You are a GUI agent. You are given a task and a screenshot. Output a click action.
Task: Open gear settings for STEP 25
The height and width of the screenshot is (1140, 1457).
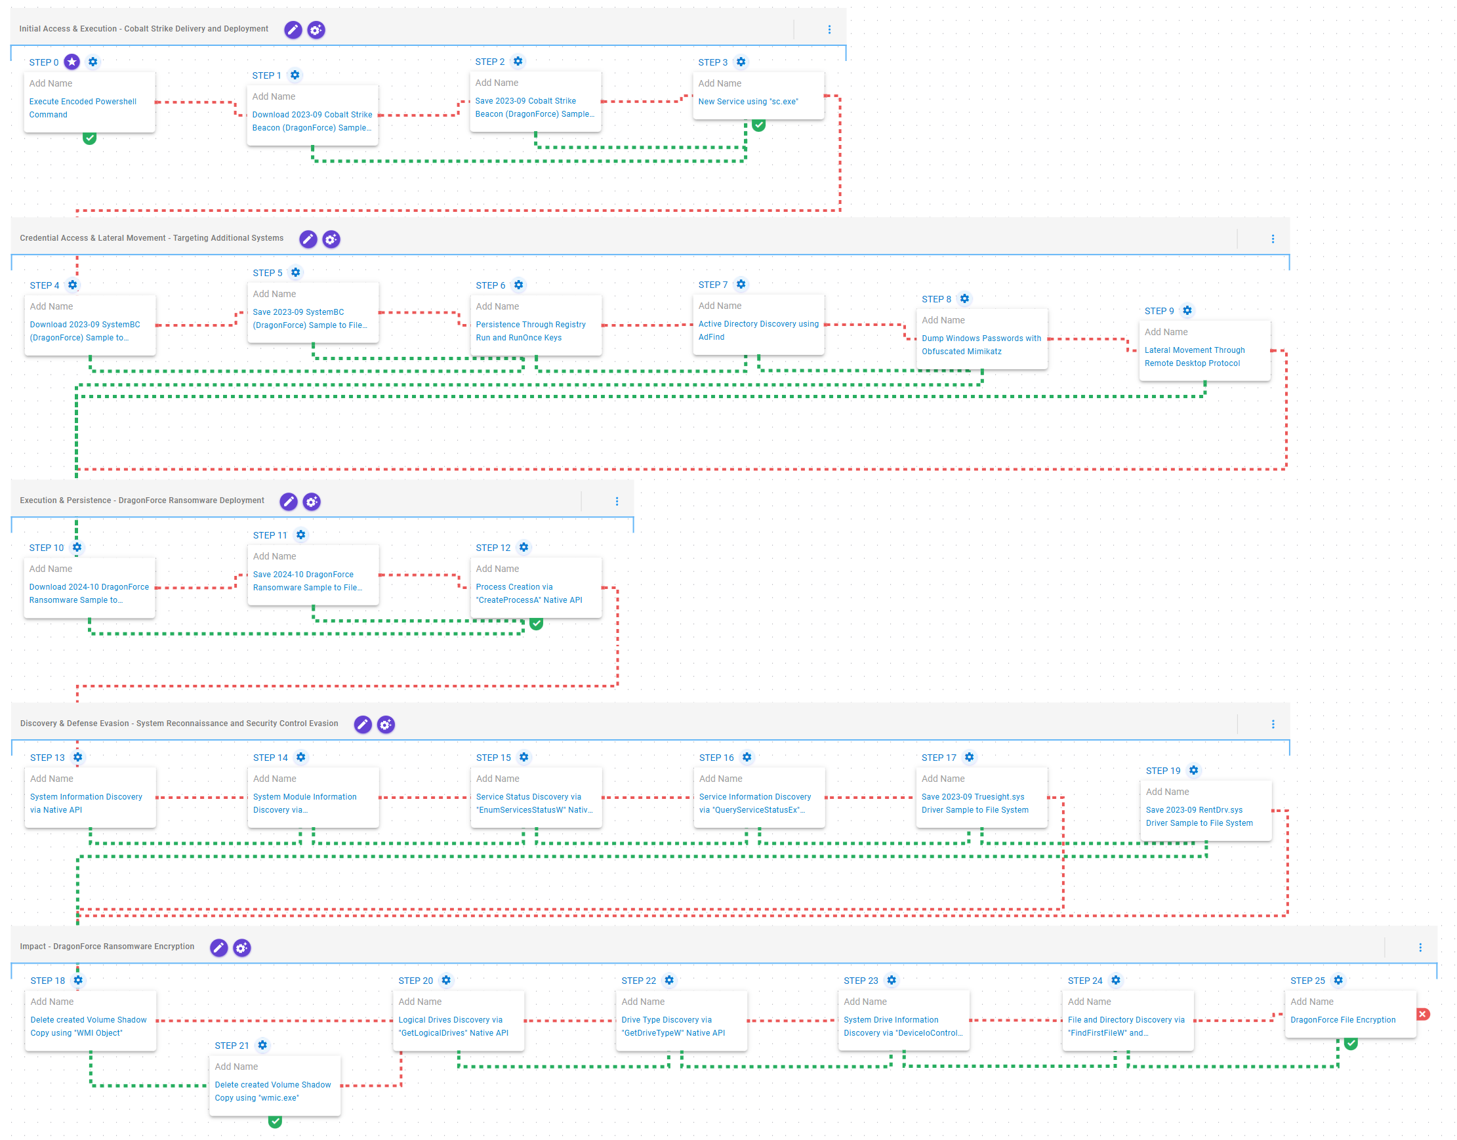1338,980
